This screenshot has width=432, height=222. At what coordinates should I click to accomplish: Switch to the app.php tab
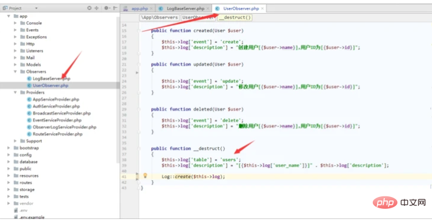pyautogui.click(x=138, y=8)
